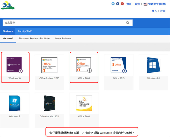Click the Office 2010 product title
The height and width of the screenshot is (137, 170).
(84, 117)
